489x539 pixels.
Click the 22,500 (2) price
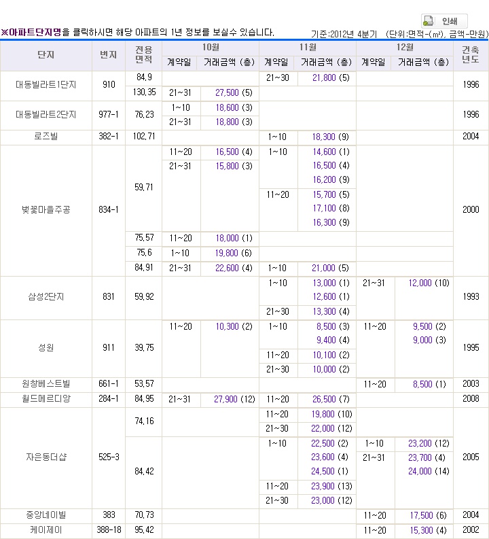[329, 444]
